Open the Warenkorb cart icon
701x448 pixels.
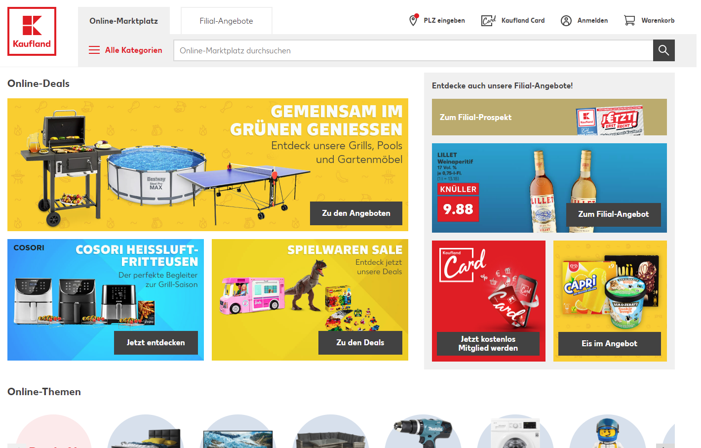pyautogui.click(x=629, y=20)
